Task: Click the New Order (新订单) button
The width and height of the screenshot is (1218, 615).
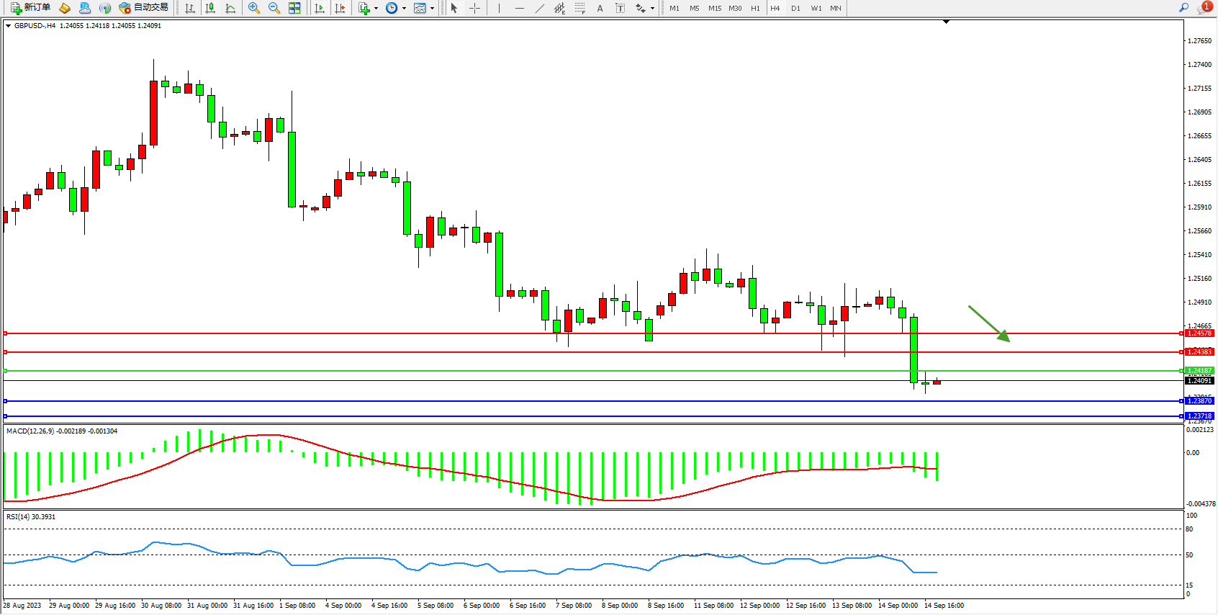Action: tap(30, 8)
